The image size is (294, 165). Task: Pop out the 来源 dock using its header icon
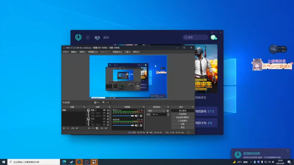[110, 107]
